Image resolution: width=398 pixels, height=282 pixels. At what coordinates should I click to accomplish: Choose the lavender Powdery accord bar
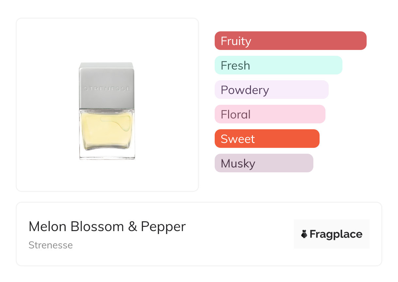pos(272,90)
